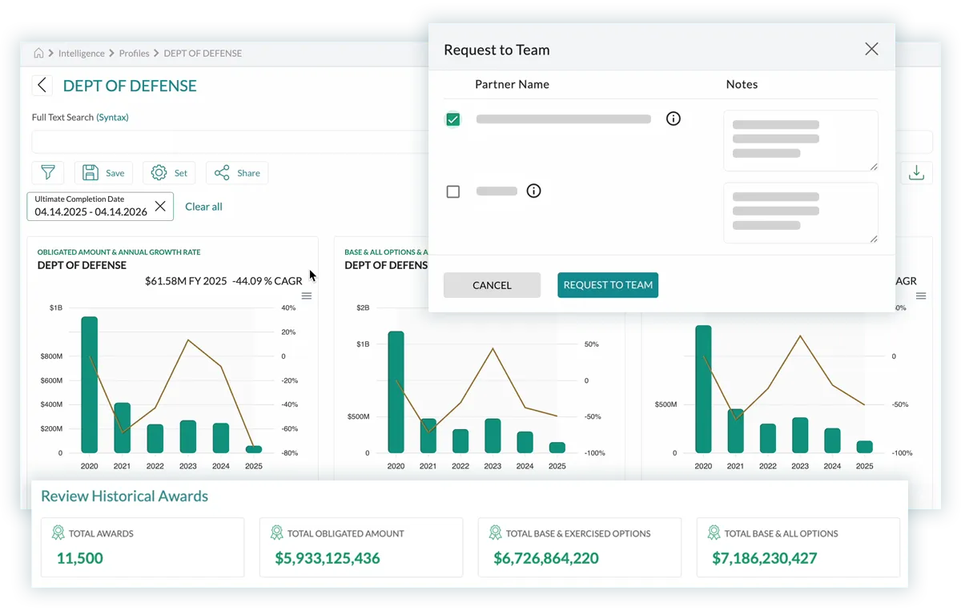This screenshot has height=611, width=961.
Task: Click the value $5,933,125,436
Action: (328, 558)
